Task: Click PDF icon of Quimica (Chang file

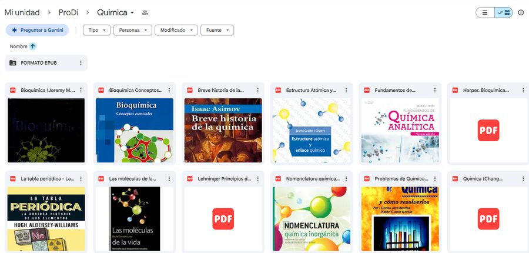Action: tap(455, 179)
